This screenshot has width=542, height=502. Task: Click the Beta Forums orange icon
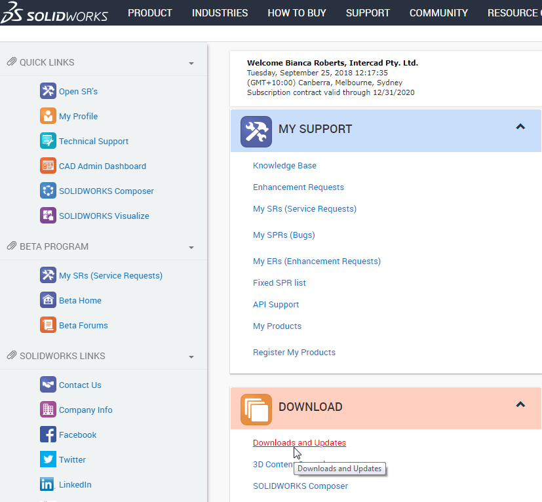(x=48, y=325)
